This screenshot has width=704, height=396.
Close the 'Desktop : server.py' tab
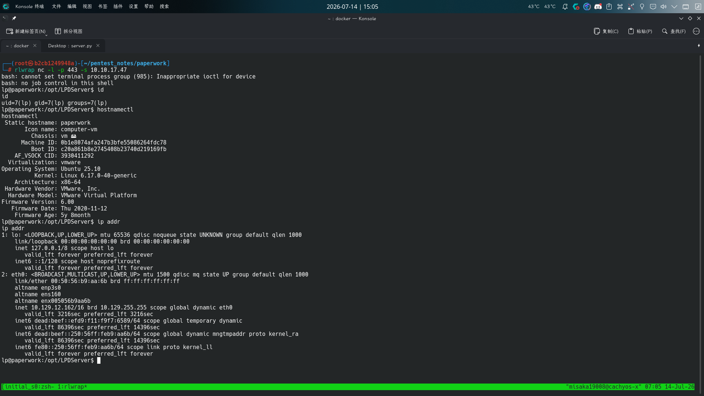point(98,46)
